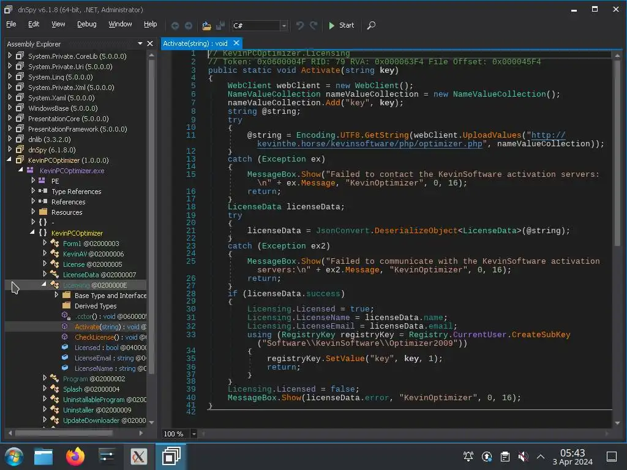Select the WindowsBase (5.0.0.0) assembly
627x470 pixels.
click(x=63, y=108)
